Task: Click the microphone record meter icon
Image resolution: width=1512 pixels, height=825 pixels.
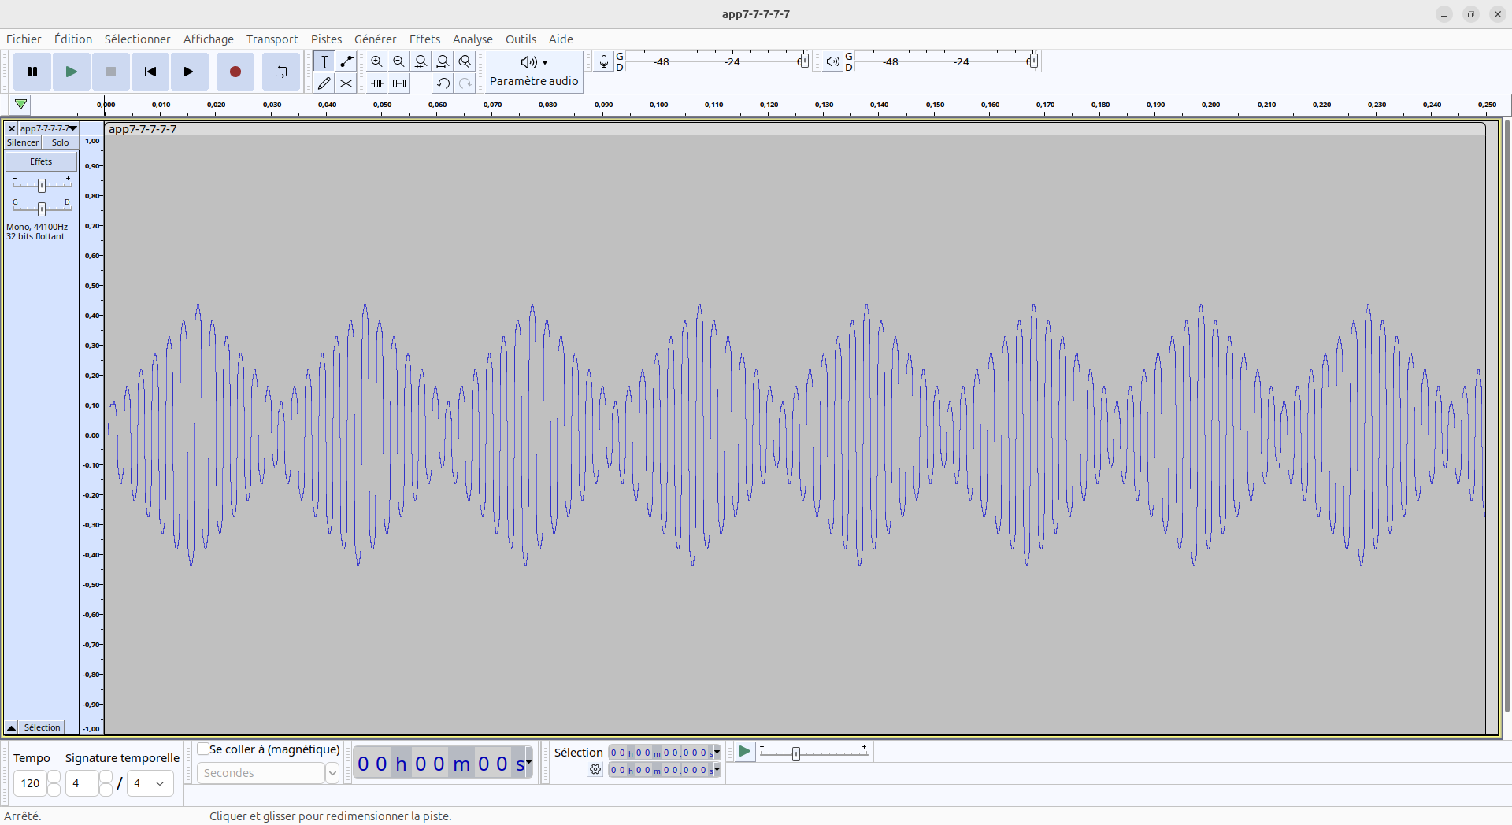Action: point(603,61)
